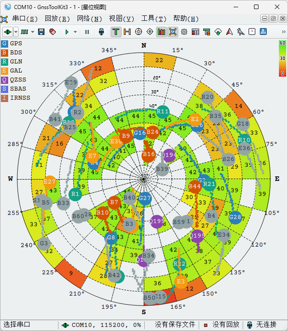Click the signal strength color scale bar
This screenshot has height=331, width=288.
[282, 58]
